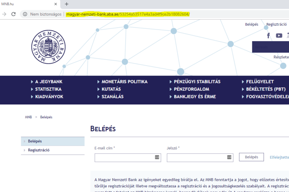Screen dimensions: 289x192
Task: Expand the 'A JEGYBANK' navigation menu
Action: [48, 82]
